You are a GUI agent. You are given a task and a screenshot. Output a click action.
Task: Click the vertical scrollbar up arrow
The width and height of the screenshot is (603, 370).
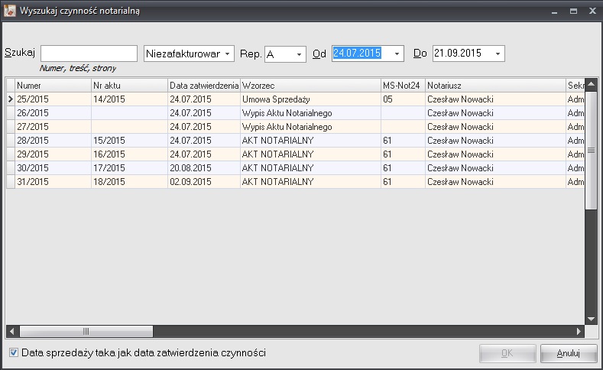591,83
